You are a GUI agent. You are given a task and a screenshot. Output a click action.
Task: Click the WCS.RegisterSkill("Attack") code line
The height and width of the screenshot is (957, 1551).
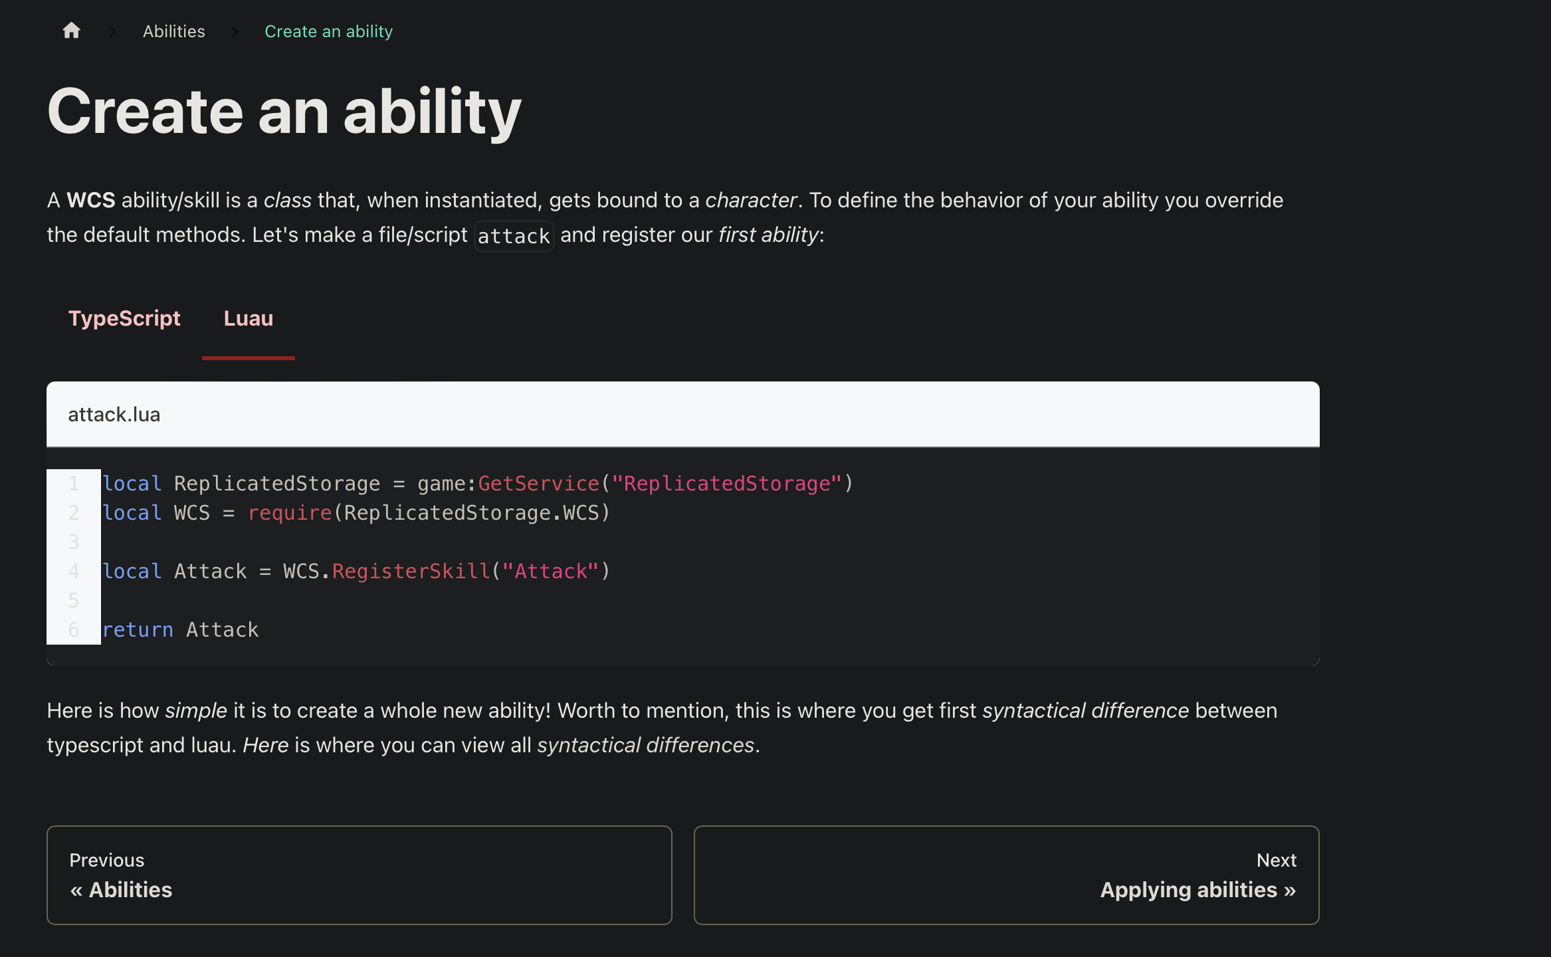(x=356, y=571)
